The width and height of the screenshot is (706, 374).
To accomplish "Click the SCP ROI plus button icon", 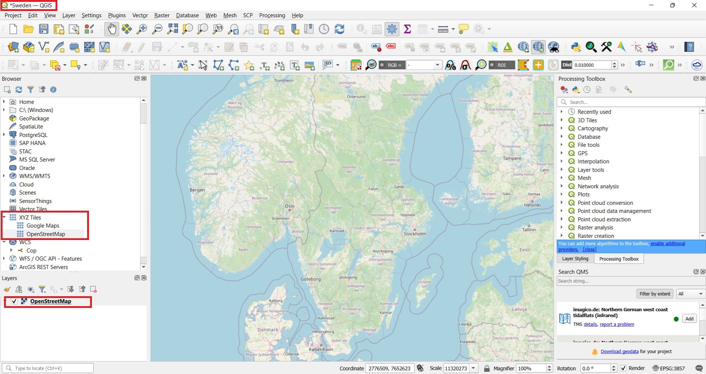I will [538, 65].
